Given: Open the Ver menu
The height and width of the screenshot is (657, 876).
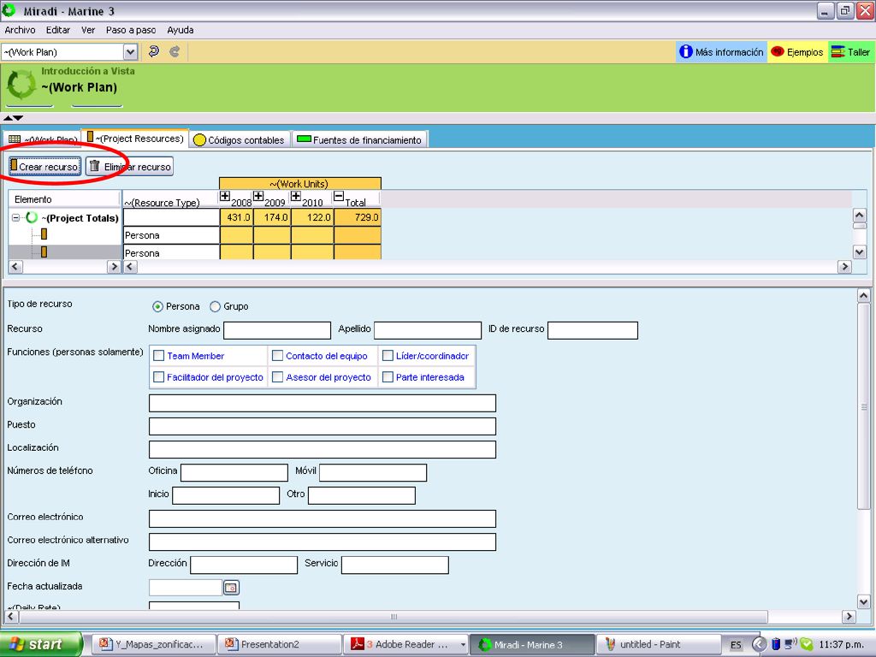Looking at the screenshot, I should point(88,30).
